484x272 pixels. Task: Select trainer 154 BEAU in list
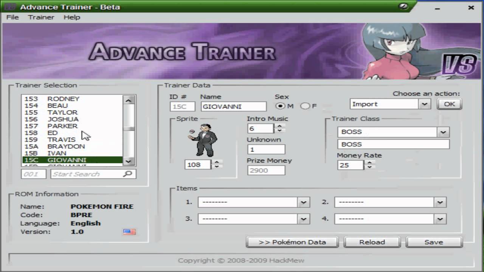click(72, 105)
